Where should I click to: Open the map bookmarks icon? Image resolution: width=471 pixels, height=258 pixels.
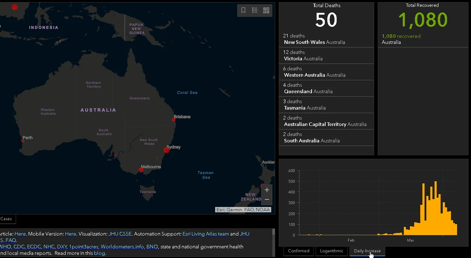(243, 10)
